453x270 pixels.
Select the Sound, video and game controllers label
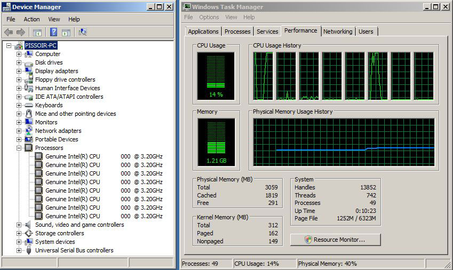[x=80, y=225]
